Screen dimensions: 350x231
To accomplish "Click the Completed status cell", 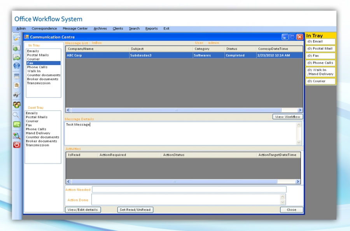I will pos(240,55).
